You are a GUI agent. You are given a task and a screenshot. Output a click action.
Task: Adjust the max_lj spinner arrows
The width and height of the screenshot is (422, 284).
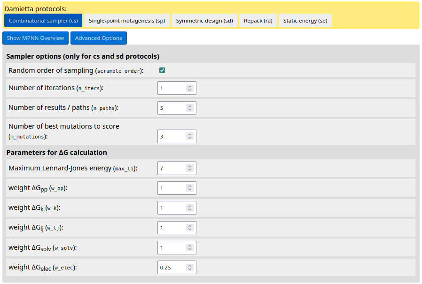(x=189, y=168)
